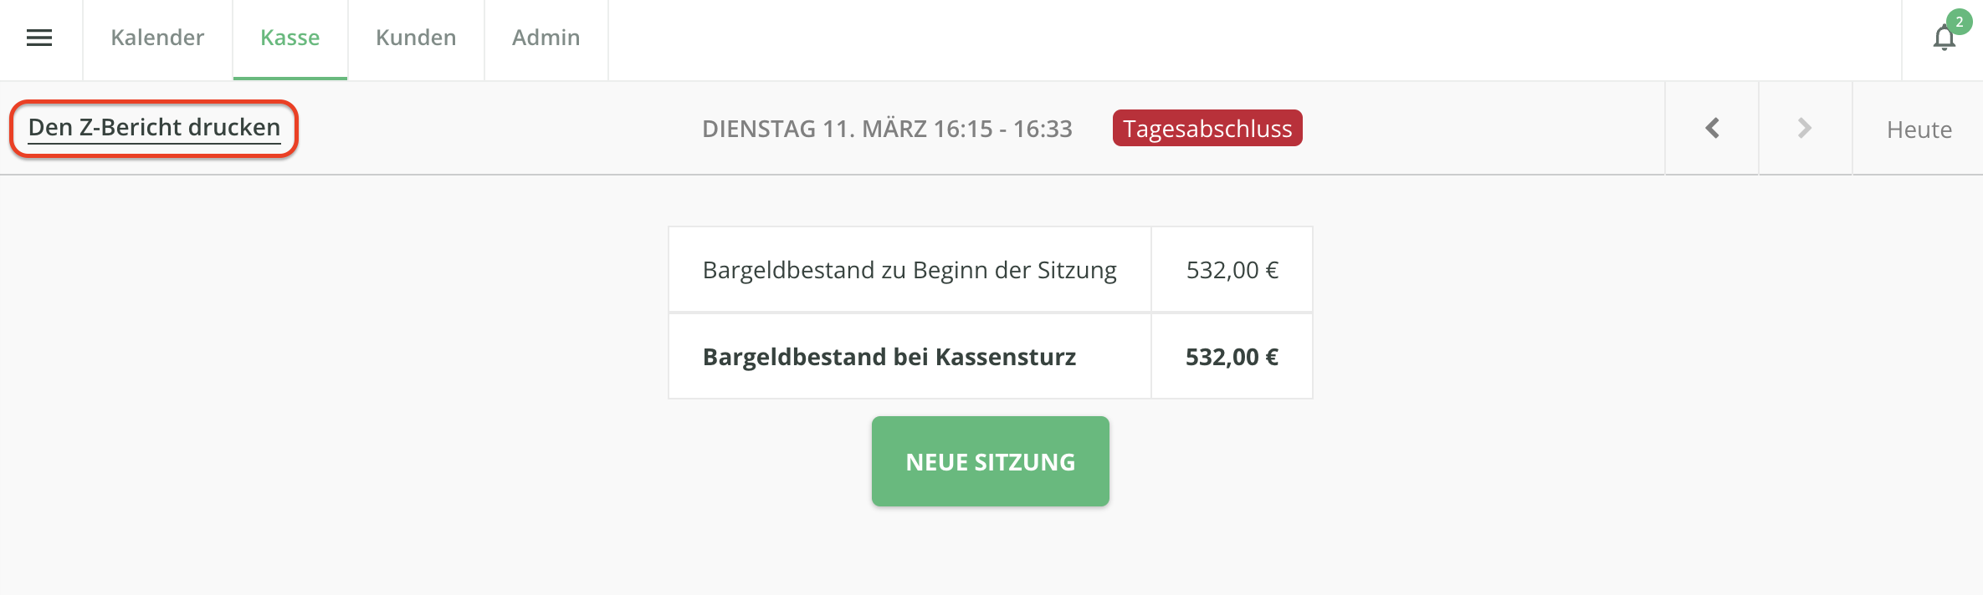The image size is (1983, 595).
Task: Open the notifications bell
Action: coord(1944,39)
